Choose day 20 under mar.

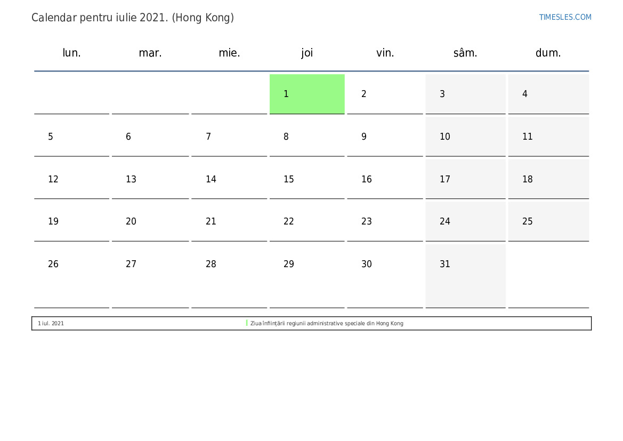pos(150,221)
